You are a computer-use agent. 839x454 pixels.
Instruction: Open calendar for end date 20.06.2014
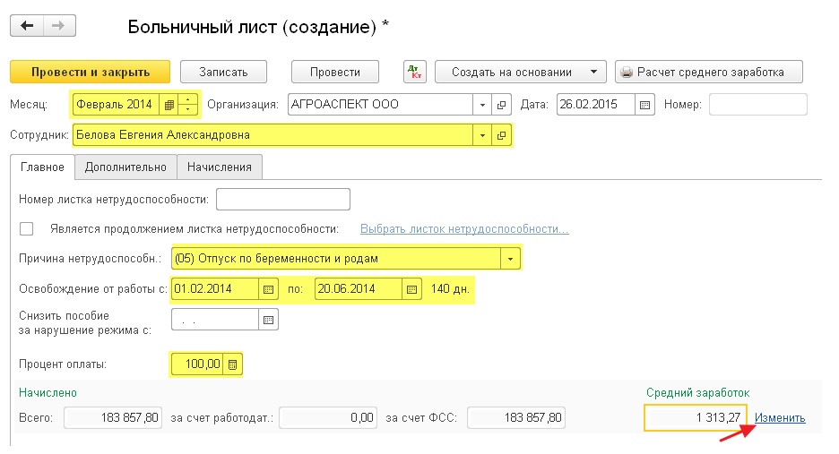[x=411, y=289]
